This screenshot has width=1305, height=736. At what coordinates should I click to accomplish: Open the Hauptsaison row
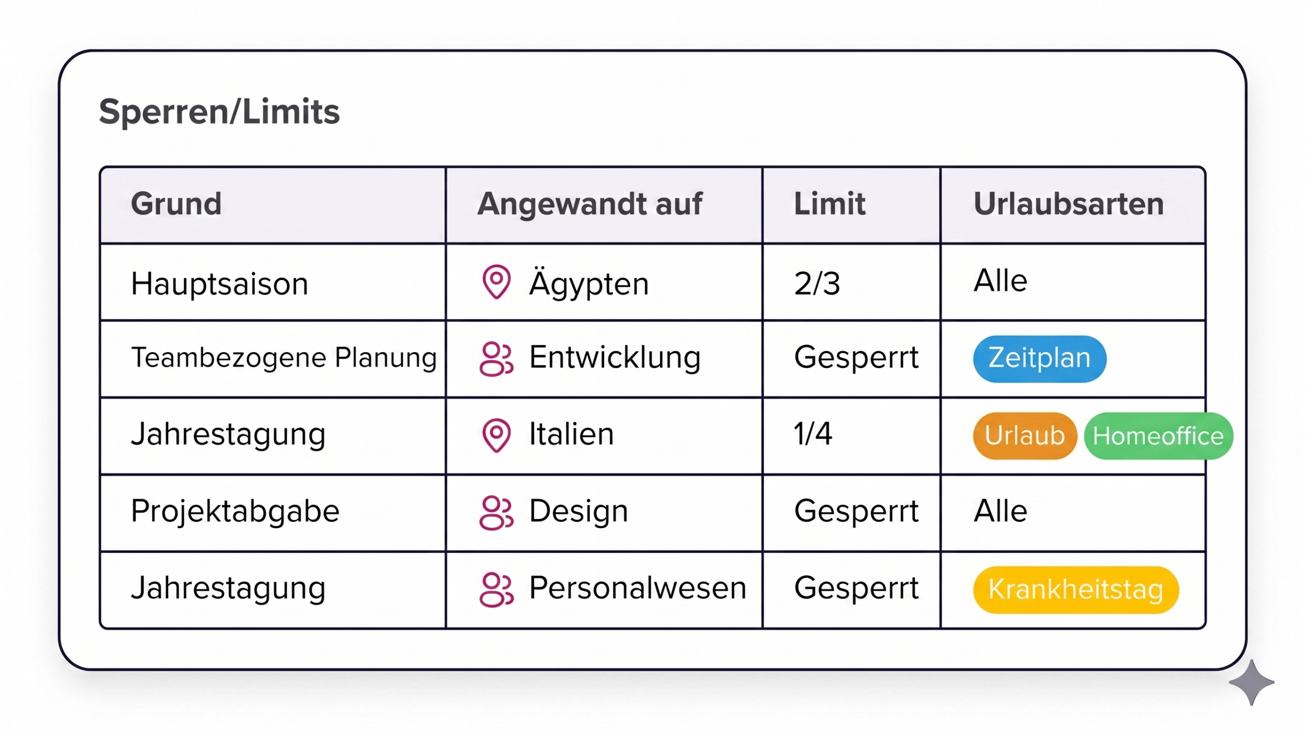(220, 283)
